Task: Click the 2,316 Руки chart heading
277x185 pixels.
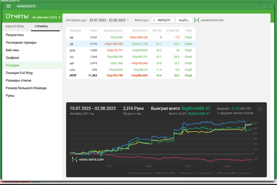Action: 133,109
